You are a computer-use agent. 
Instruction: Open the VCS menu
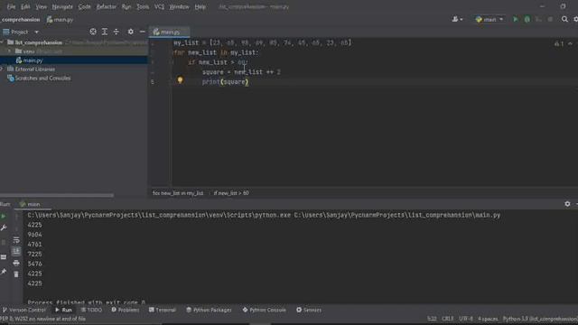click(159, 6)
